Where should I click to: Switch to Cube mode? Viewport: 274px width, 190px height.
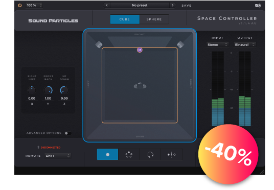[125, 19]
